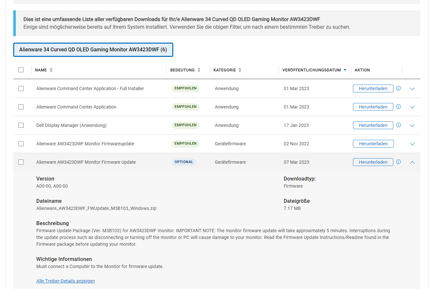443x289 pixels.
Task: Sort by NAME column arrows
Action: pos(51,70)
